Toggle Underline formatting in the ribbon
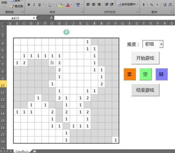The height and width of the screenshot is (153, 175). tap(40, 5)
